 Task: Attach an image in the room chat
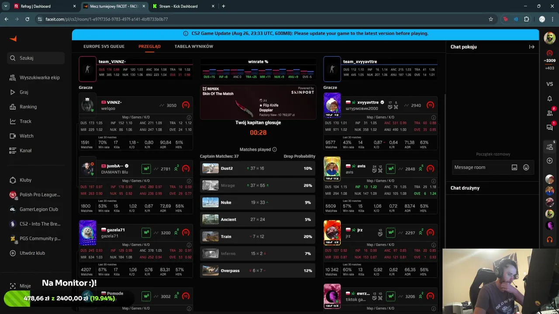(514, 167)
